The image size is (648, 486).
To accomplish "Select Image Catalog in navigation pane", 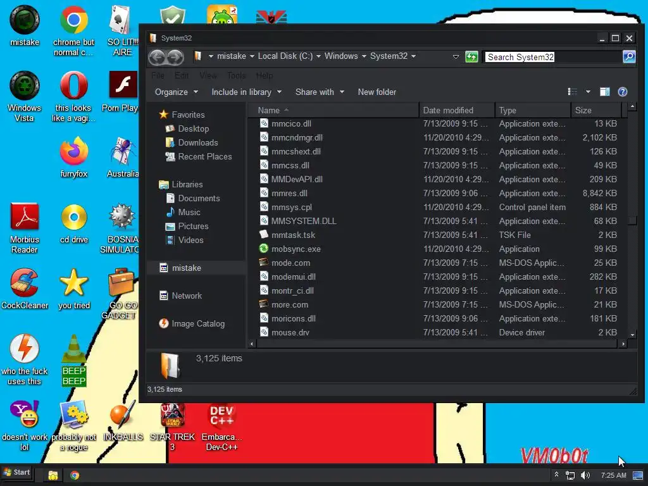I will point(192,323).
